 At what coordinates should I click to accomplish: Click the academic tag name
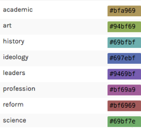tap(18, 10)
